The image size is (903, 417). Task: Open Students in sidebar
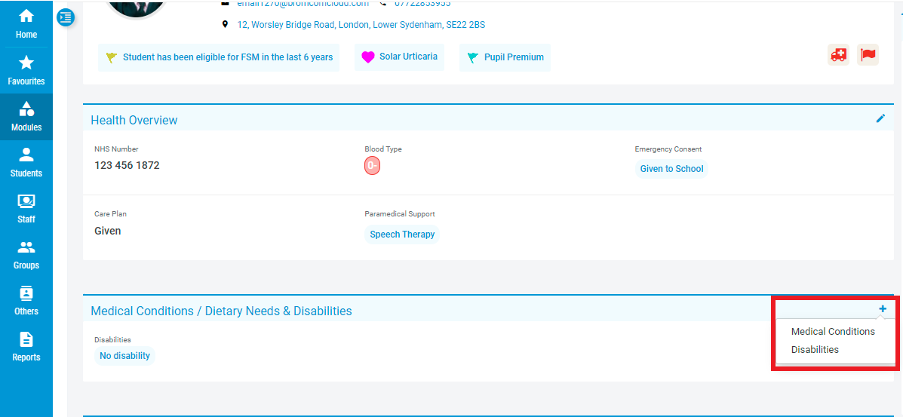pos(26,162)
